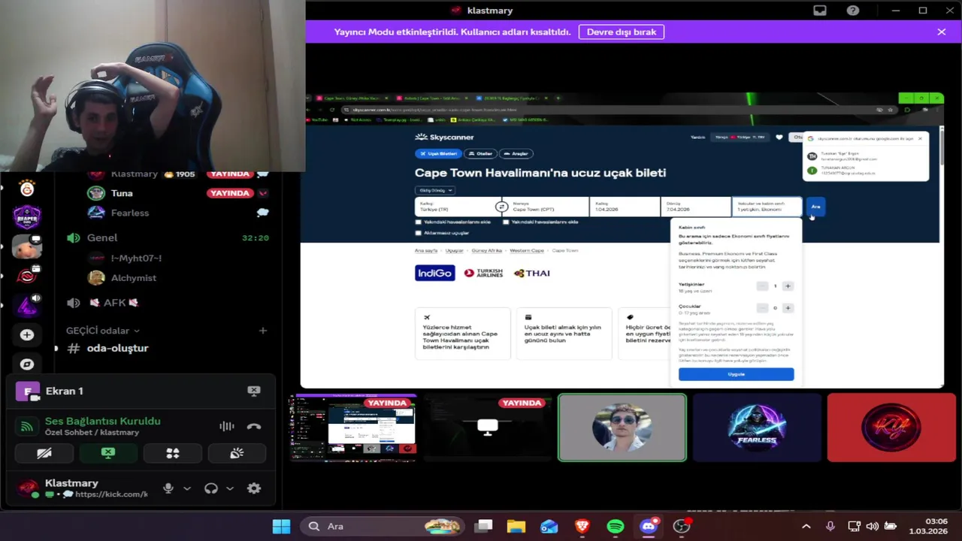Open the network tray icon

[854, 526]
